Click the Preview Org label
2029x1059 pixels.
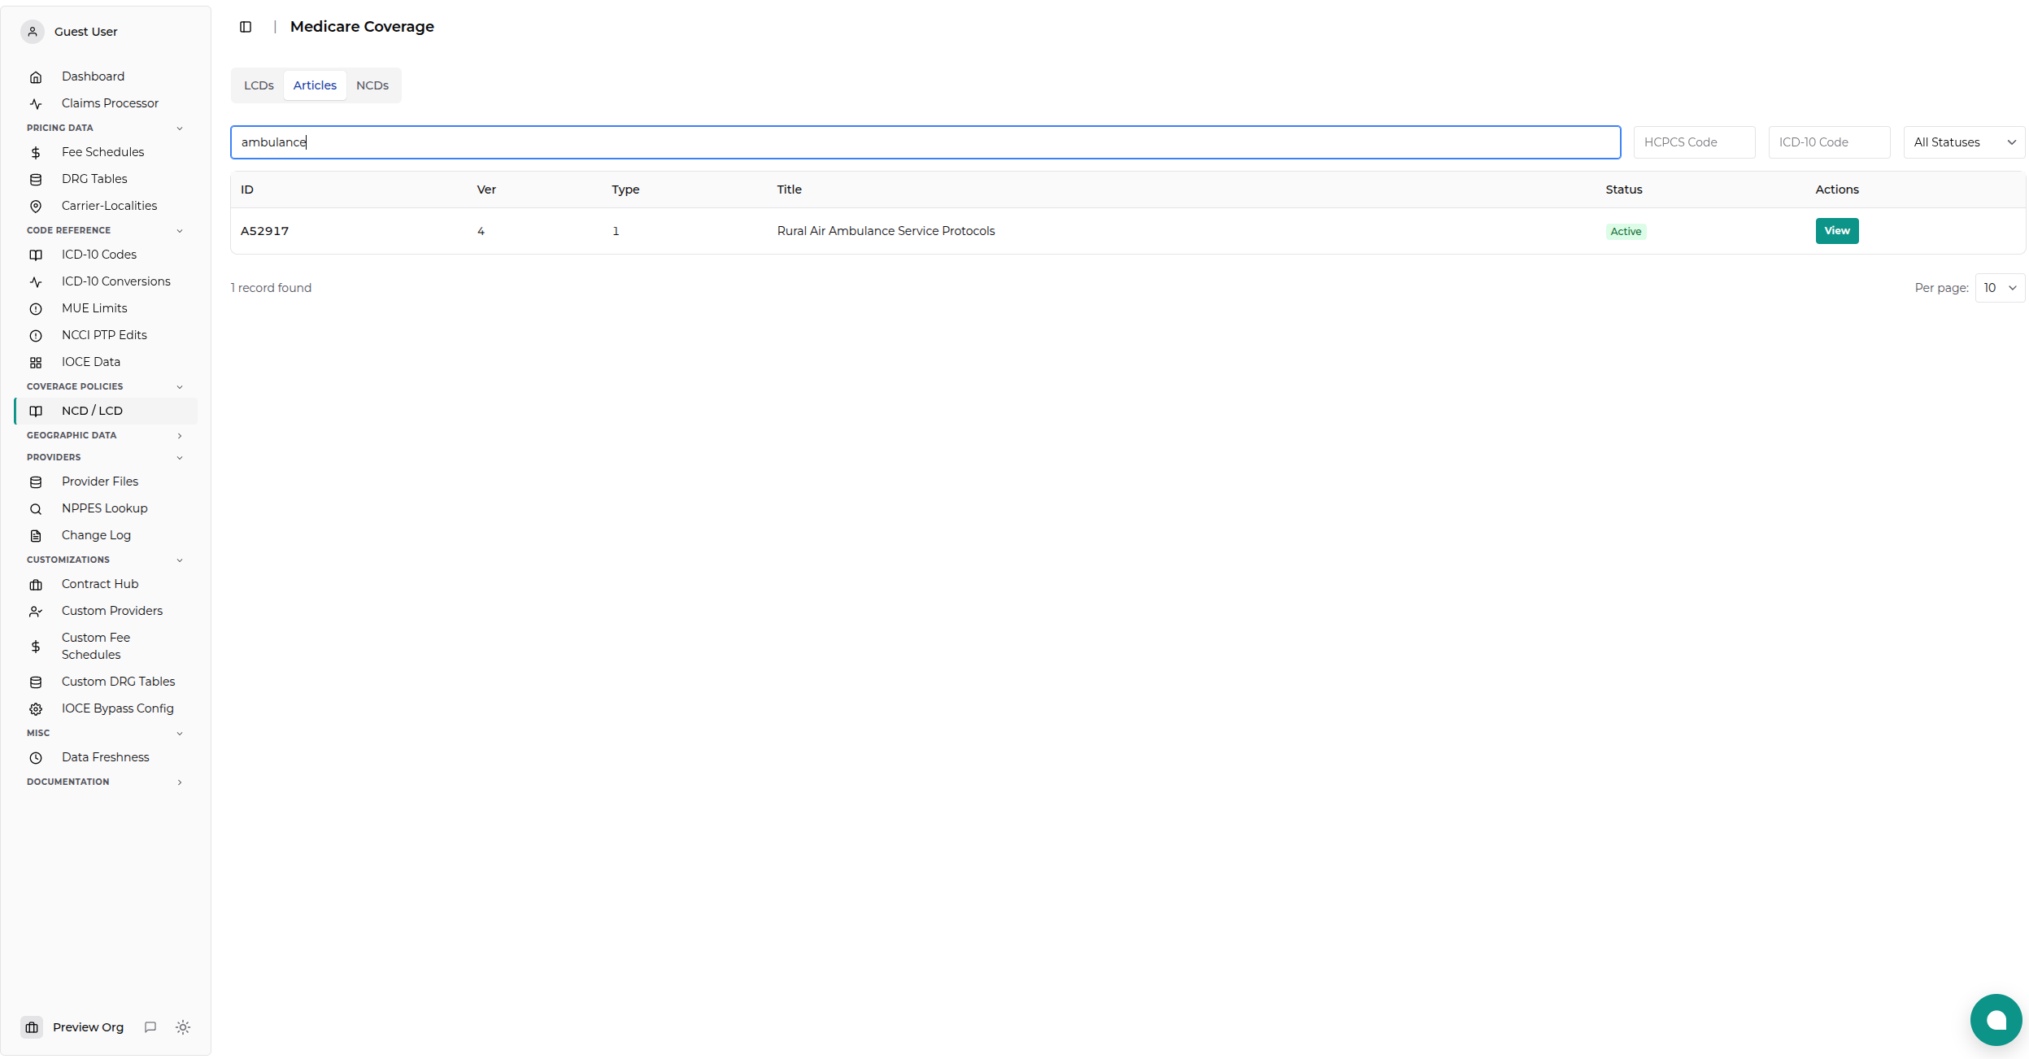(x=88, y=1027)
